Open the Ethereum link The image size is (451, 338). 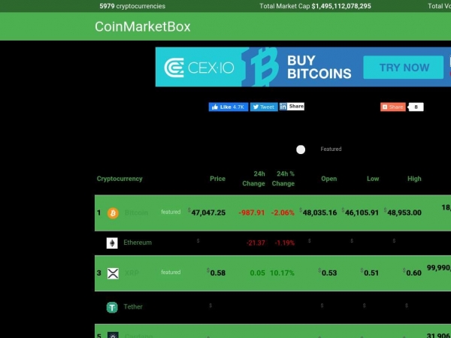138,243
